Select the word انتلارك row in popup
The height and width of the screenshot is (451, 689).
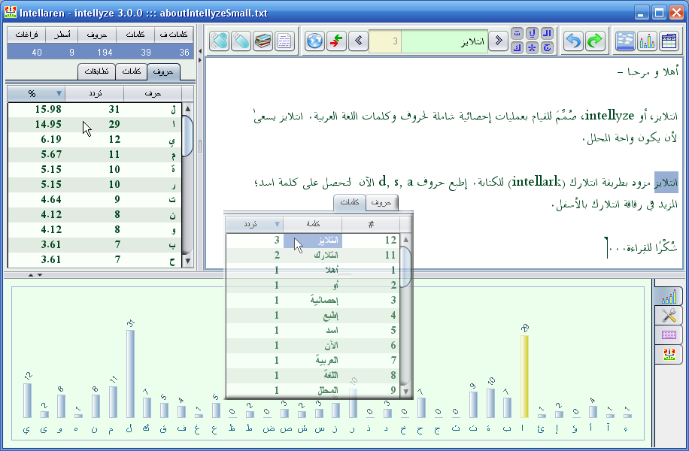click(x=313, y=255)
